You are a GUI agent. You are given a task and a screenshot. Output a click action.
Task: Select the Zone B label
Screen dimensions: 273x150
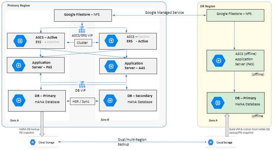pos(105,119)
